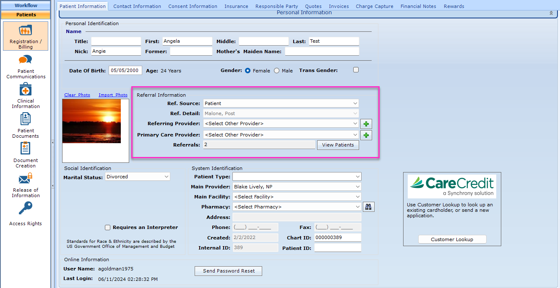Click the pharmacy search binoculars icon
Image resolution: width=560 pixels, height=288 pixels.
(x=368, y=206)
